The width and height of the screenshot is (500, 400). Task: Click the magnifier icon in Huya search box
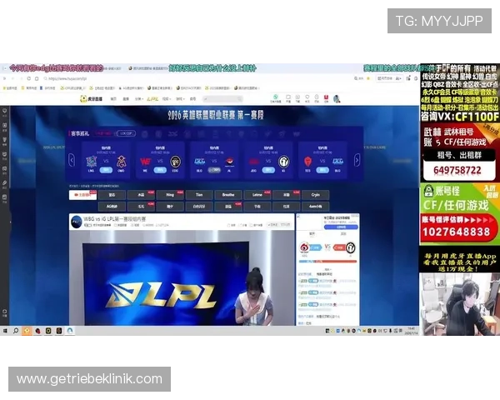click(239, 99)
